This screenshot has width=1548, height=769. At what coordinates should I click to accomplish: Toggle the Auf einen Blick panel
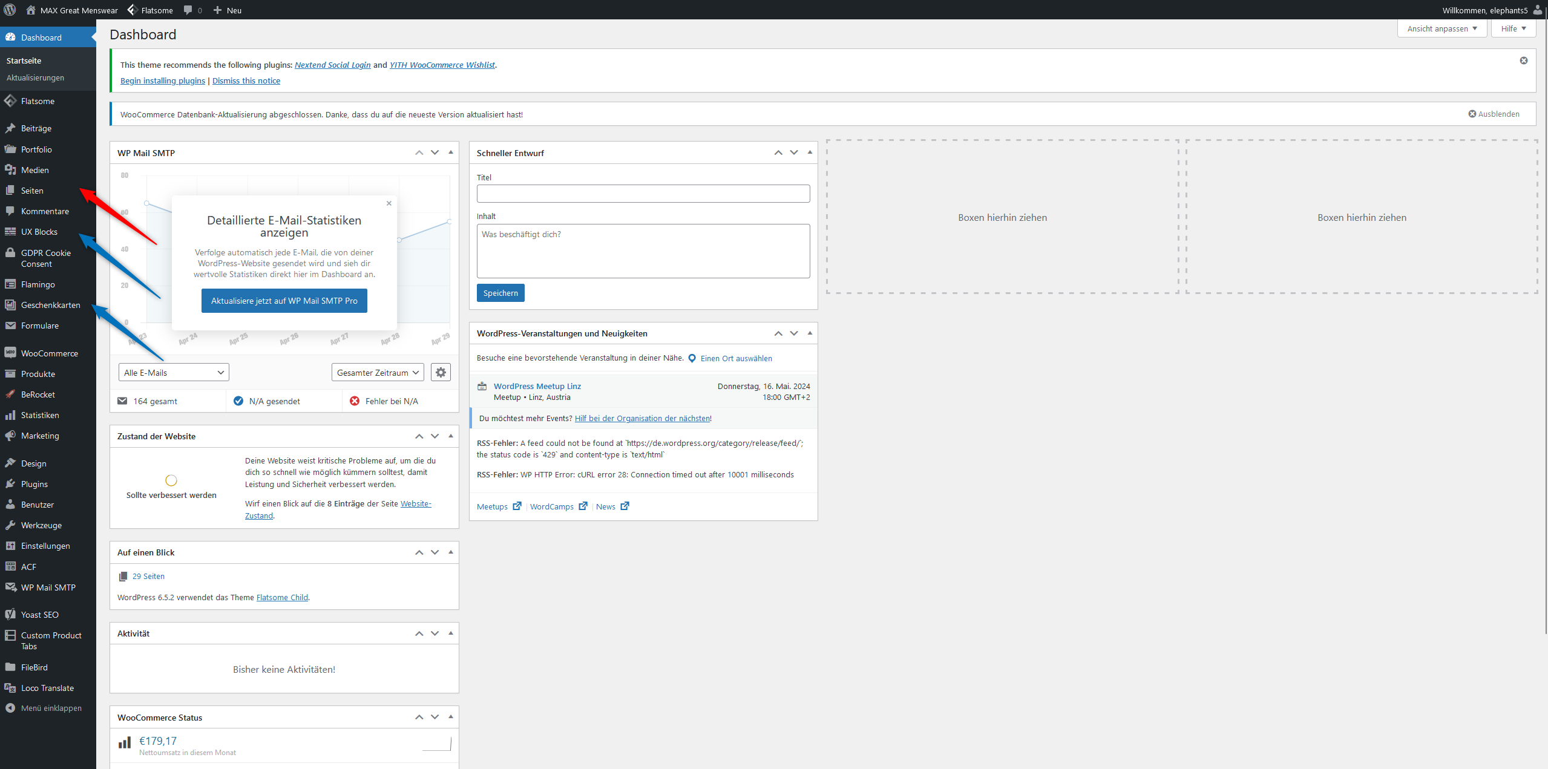[451, 552]
